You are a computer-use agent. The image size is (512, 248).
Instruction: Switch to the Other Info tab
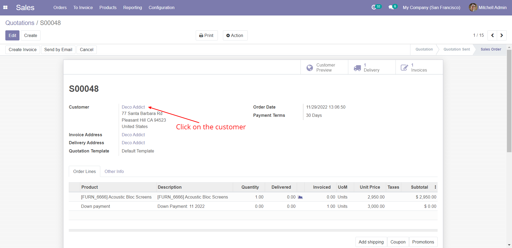pyautogui.click(x=114, y=171)
